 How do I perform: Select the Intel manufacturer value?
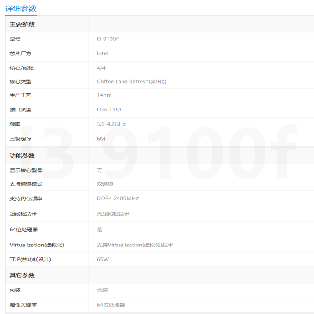[102, 53]
